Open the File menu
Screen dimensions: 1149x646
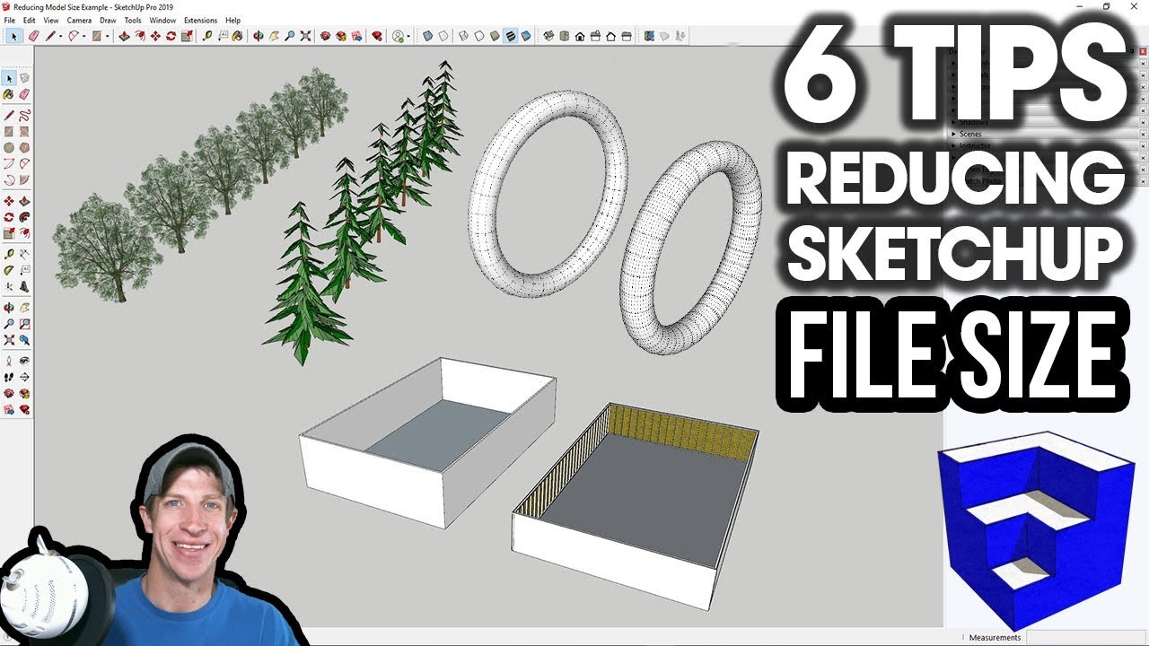click(x=9, y=20)
